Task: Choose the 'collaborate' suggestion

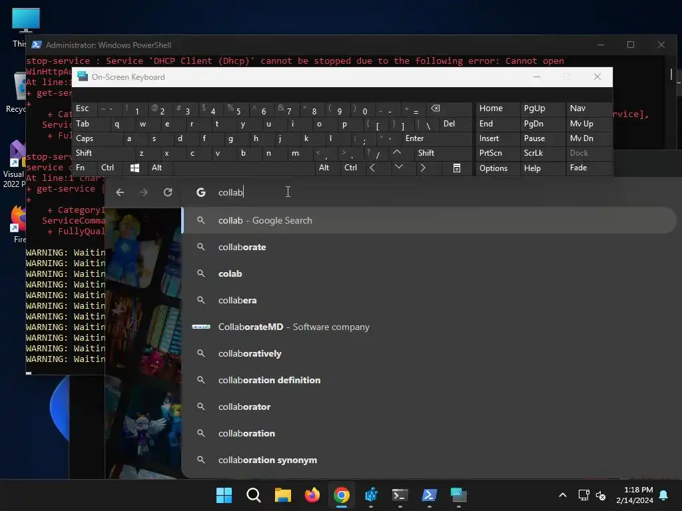Action: point(430,247)
